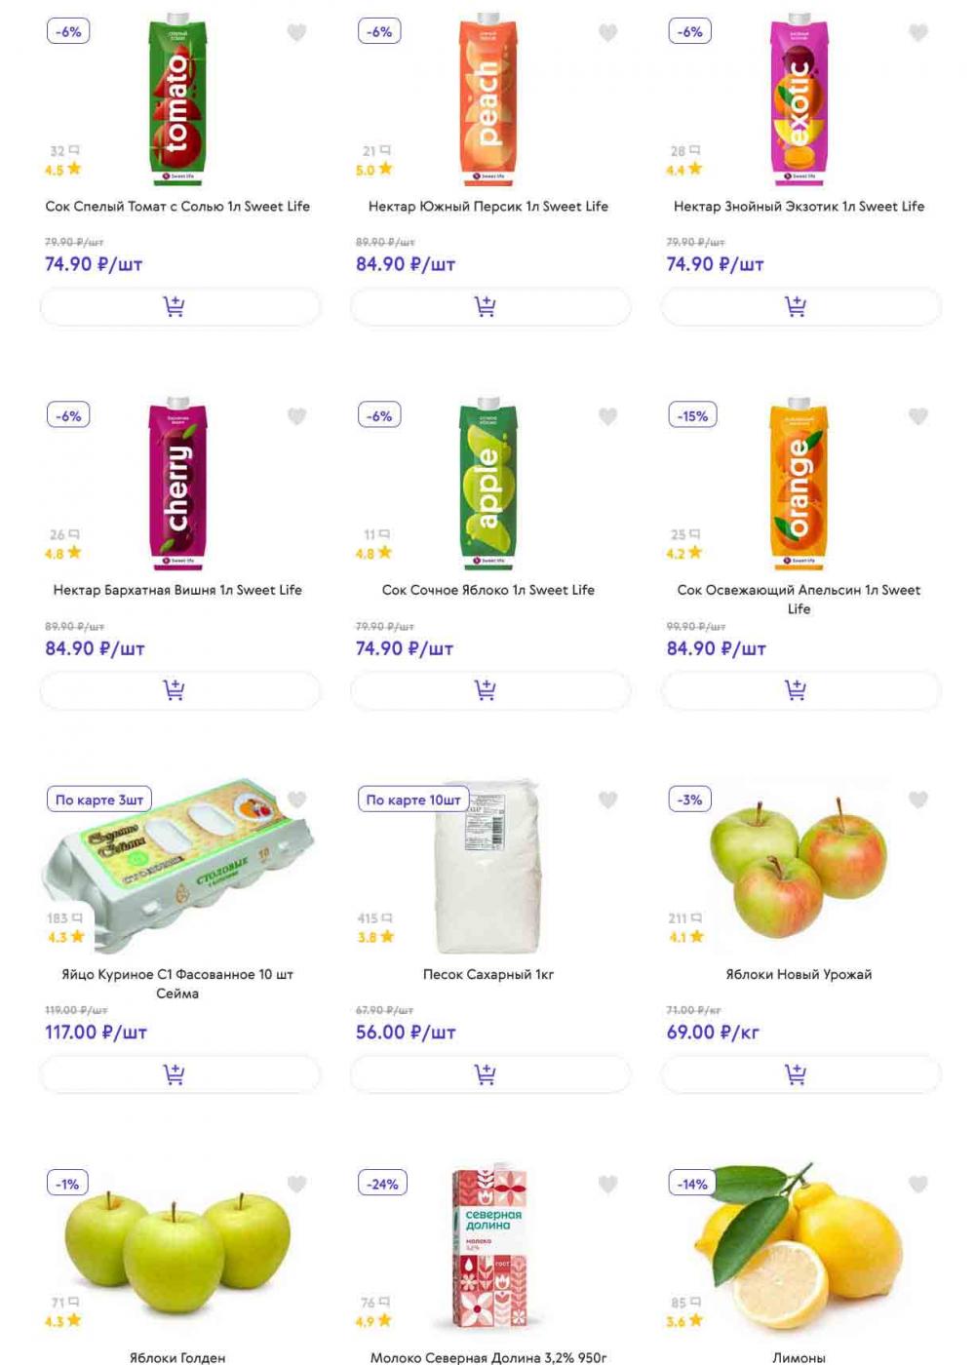Add peach nectar to cart

[490, 306]
